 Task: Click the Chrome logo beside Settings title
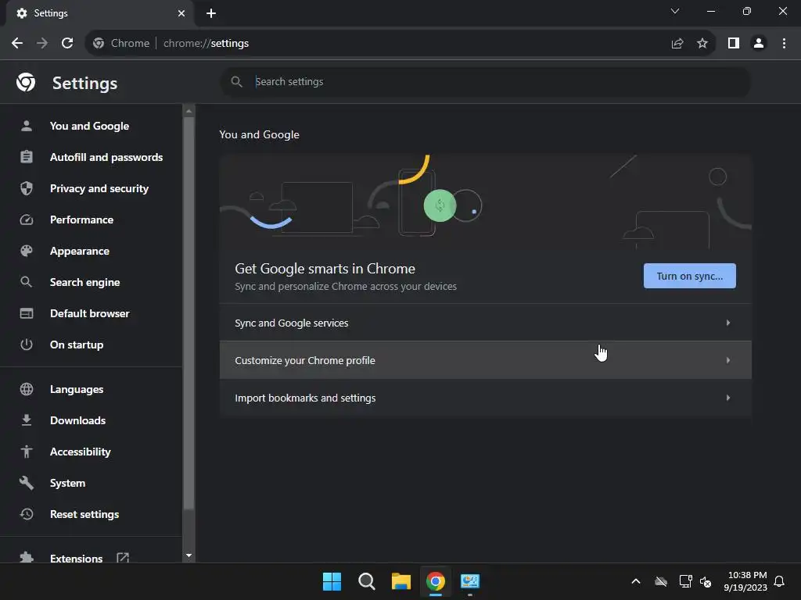point(26,82)
